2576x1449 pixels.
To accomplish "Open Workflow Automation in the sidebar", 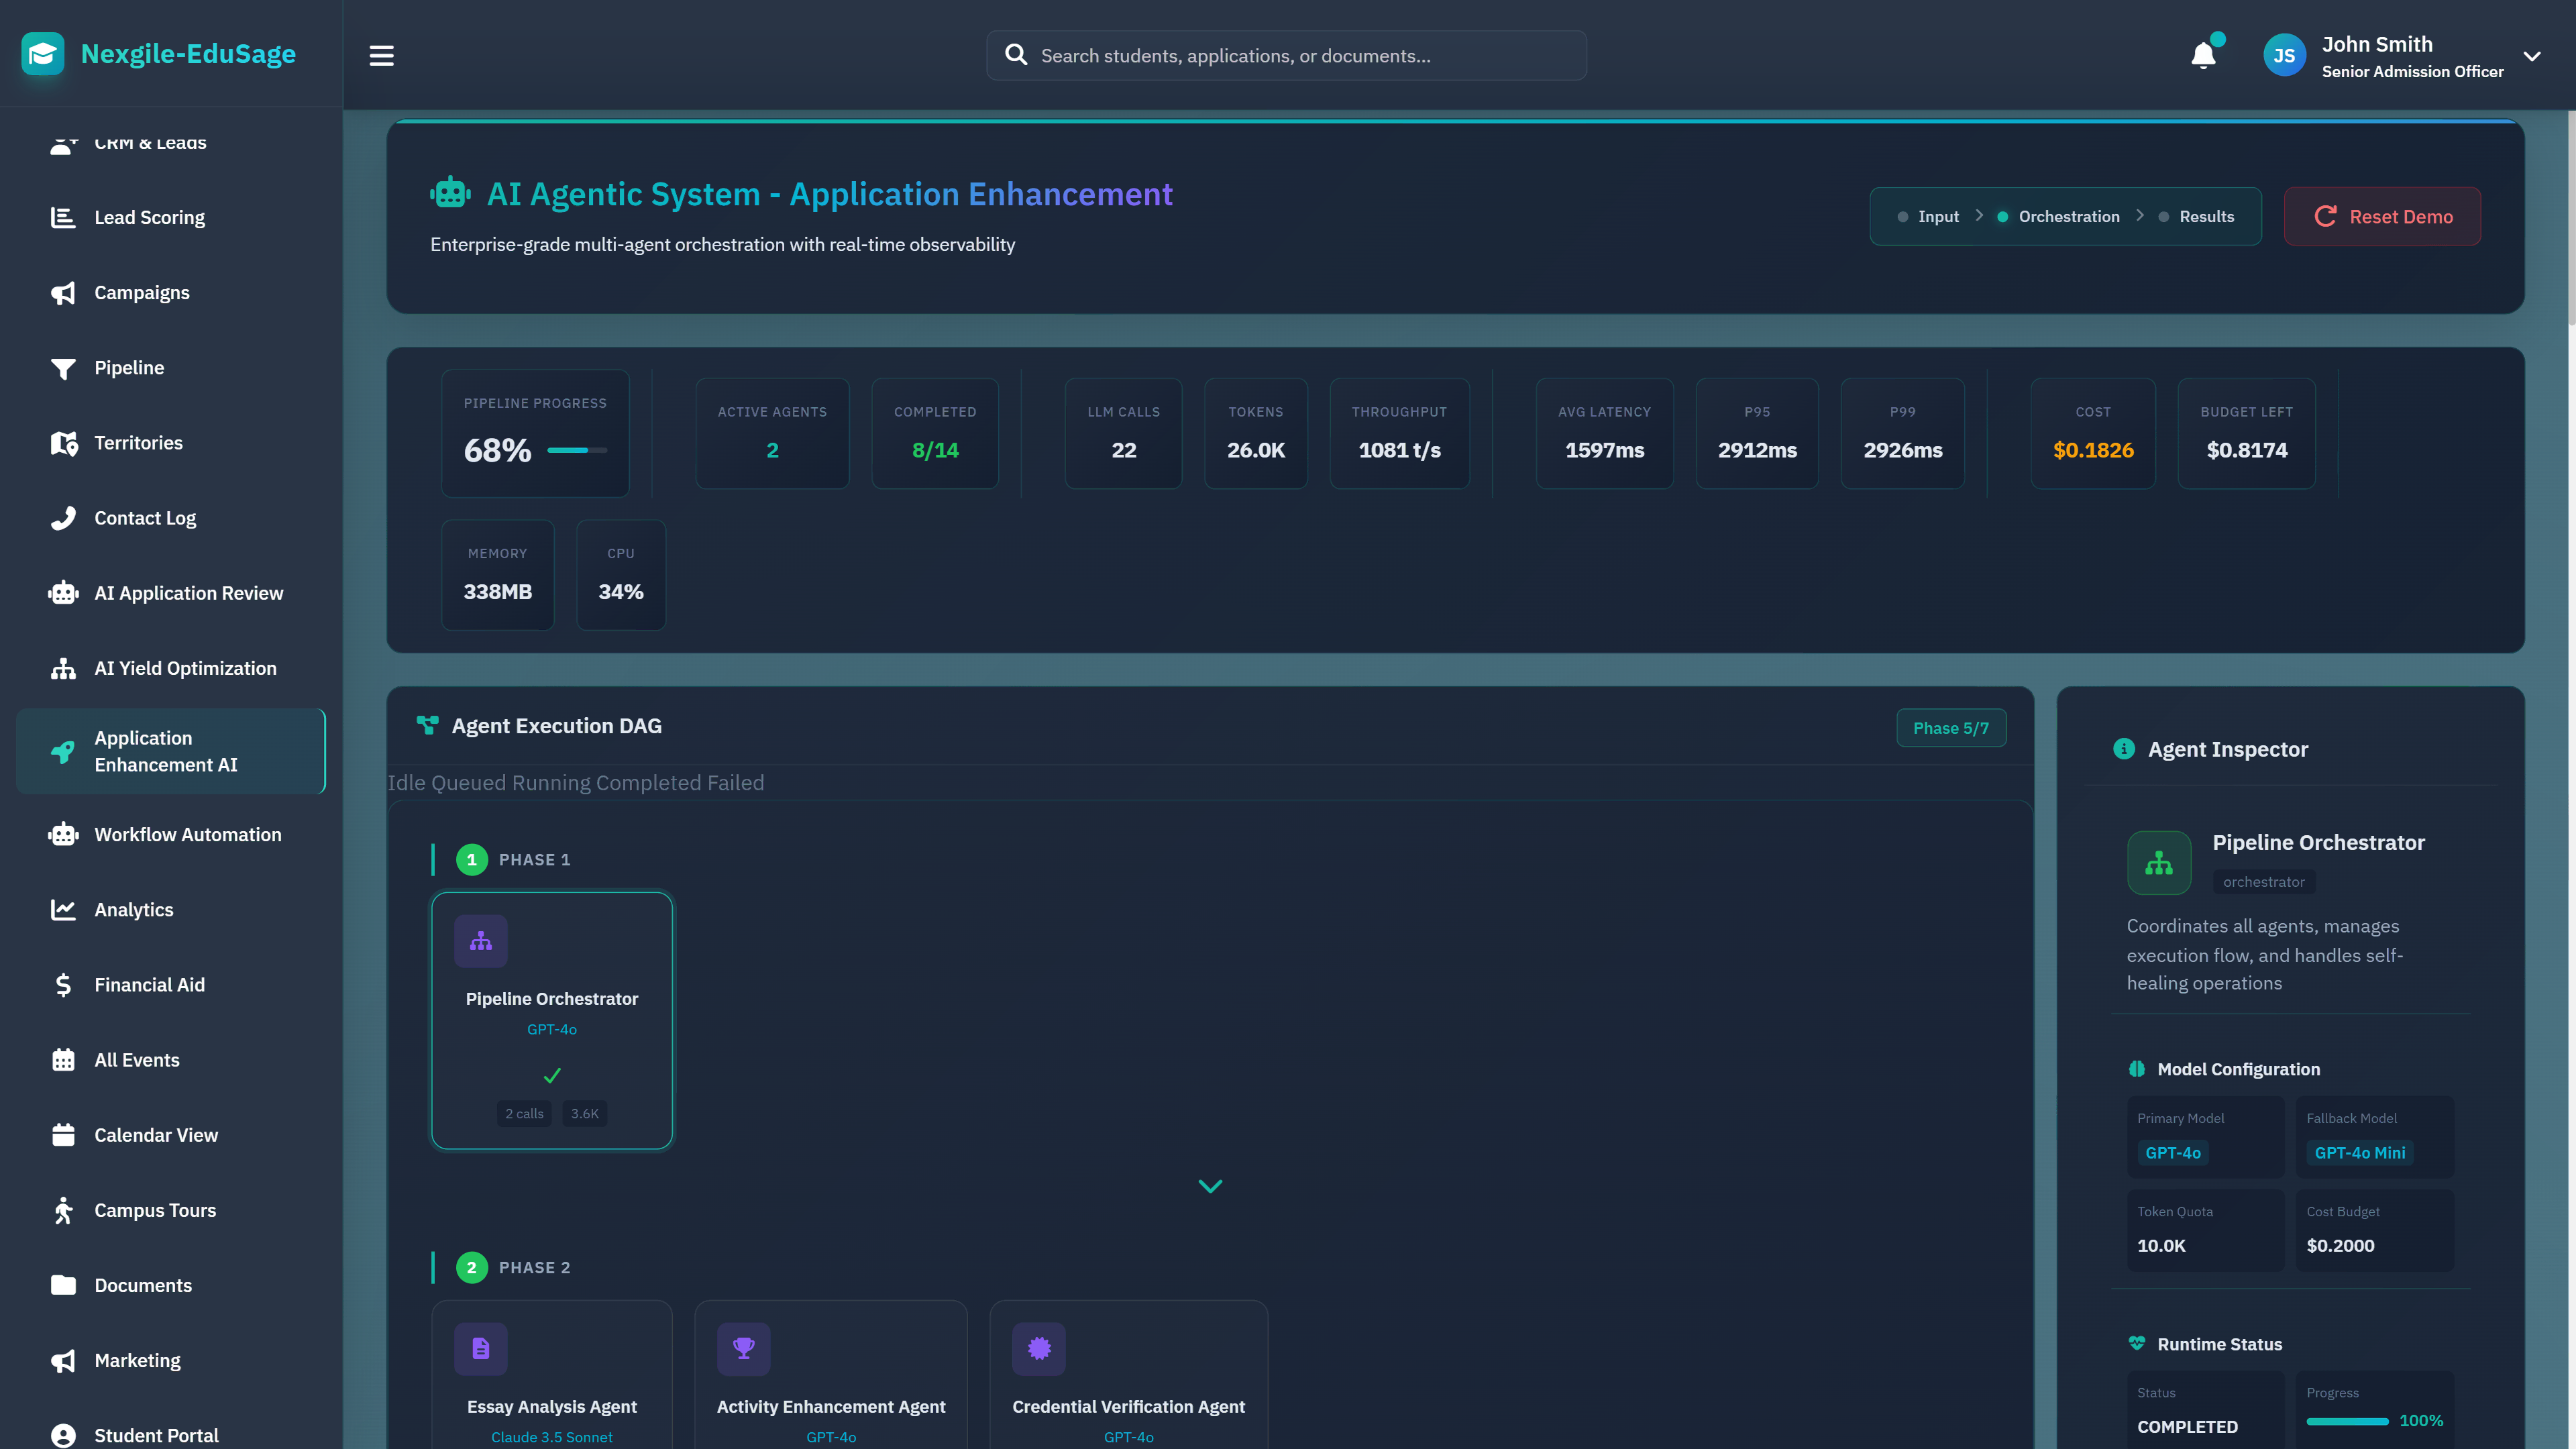I will point(188,834).
